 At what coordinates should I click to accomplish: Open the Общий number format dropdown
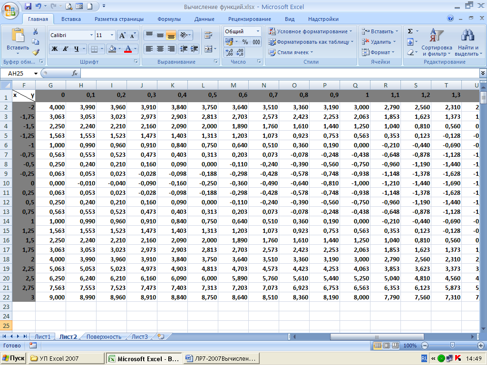(x=258, y=31)
